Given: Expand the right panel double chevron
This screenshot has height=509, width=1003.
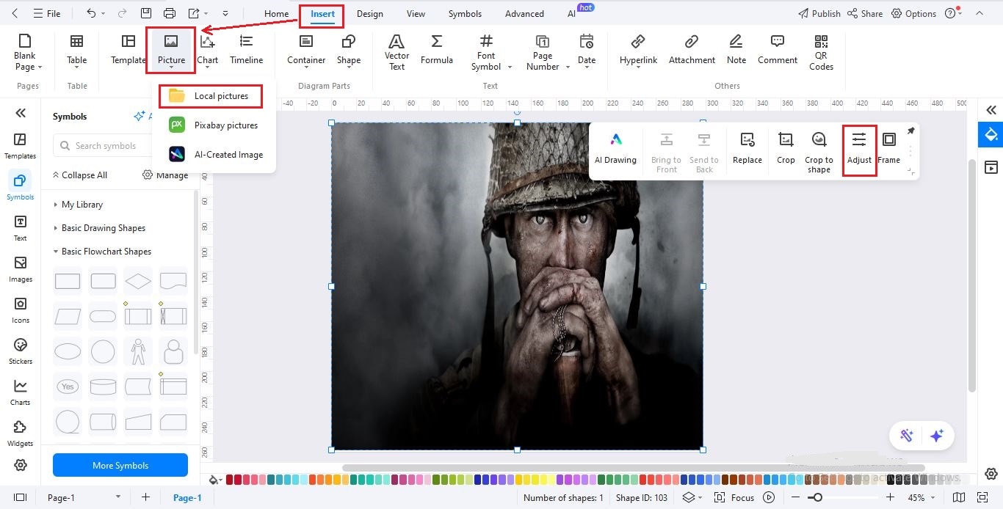Looking at the screenshot, I should tap(991, 110).
